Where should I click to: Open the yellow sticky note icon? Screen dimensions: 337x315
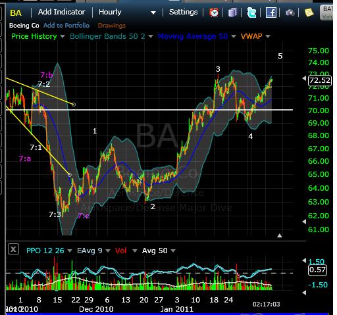309,12
